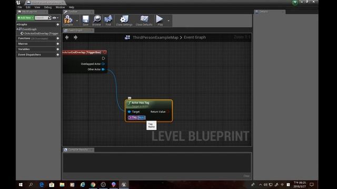Image resolution: width=337 pixels, height=189 pixels.
Task: Click Event Graph breadcrumb
Action: pos(195,37)
